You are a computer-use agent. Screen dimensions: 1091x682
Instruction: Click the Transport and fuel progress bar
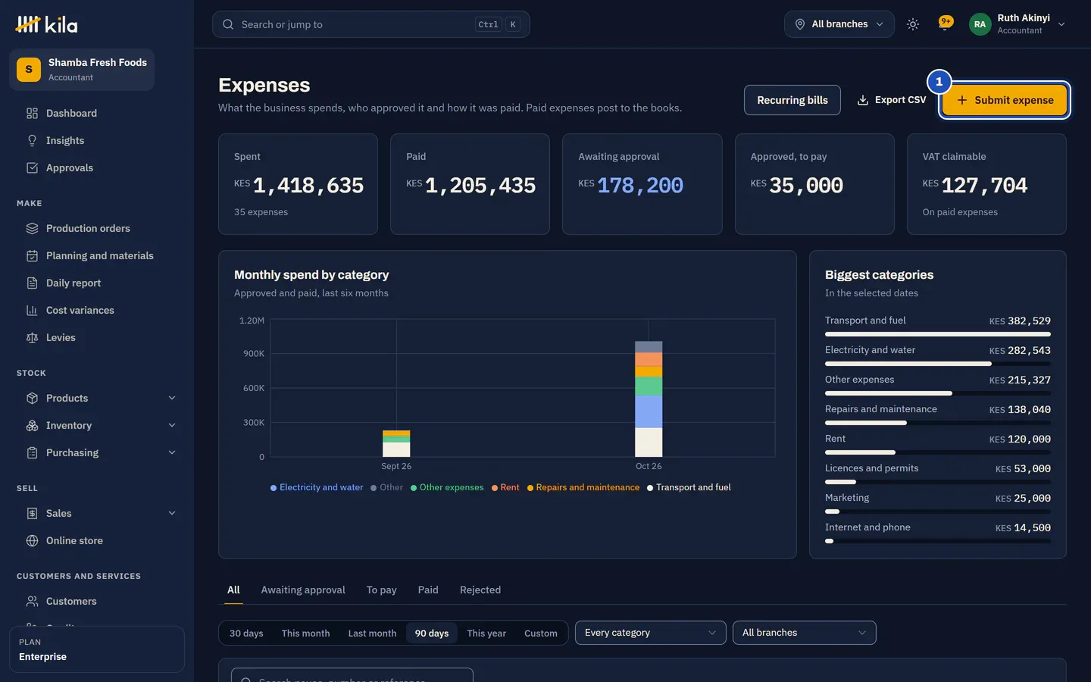[x=938, y=334]
